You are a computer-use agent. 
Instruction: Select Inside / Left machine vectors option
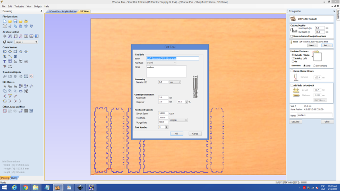pyautogui.click(x=293, y=58)
